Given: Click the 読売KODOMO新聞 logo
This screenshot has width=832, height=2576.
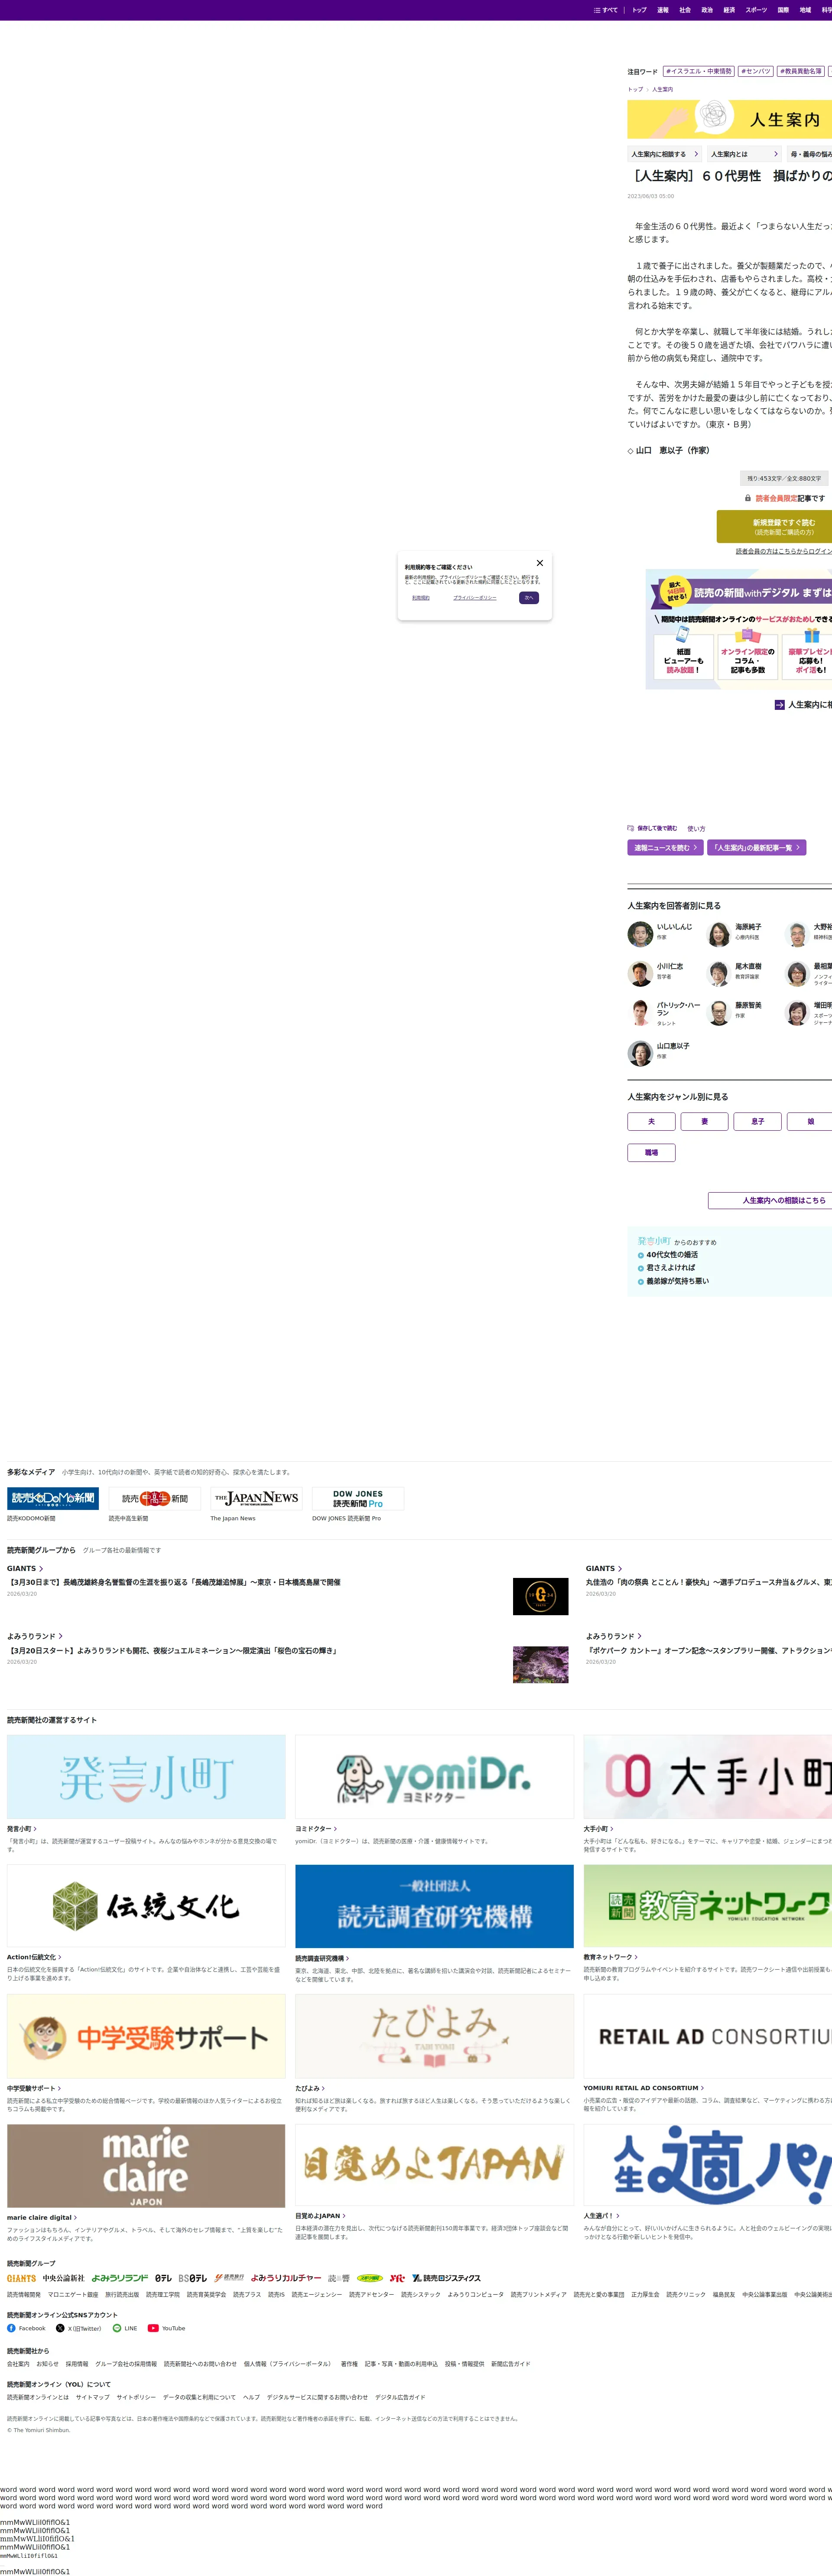Looking at the screenshot, I should (53, 1498).
